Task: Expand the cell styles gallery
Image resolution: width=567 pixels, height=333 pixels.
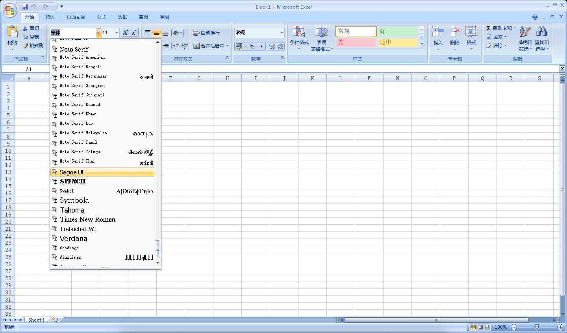Action: (x=422, y=45)
